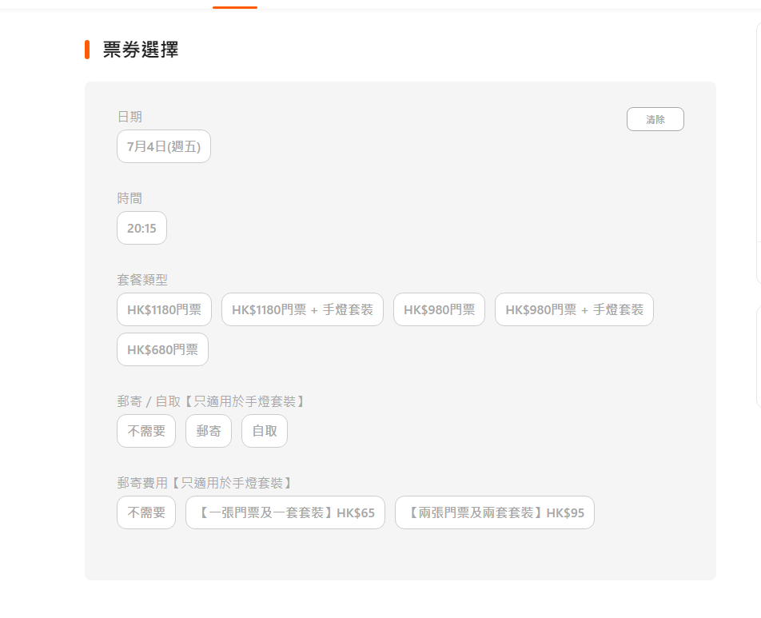Screen dimensions: 761x618
Task: Select the 自取 pickup option
Action: click(x=265, y=431)
